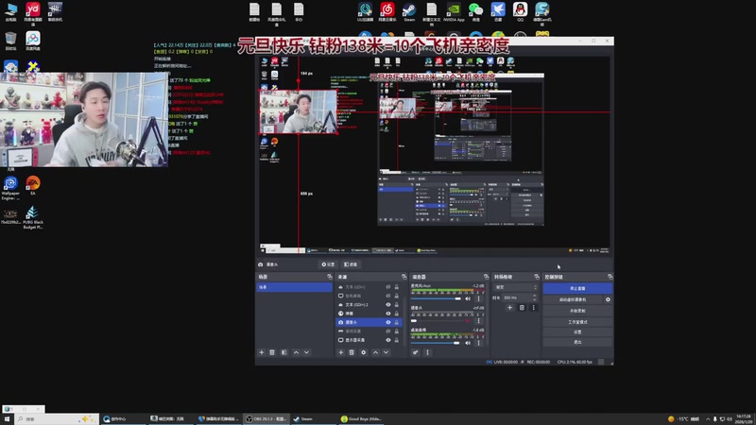Open advanced audio properties gear below the mixer

click(415, 352)
